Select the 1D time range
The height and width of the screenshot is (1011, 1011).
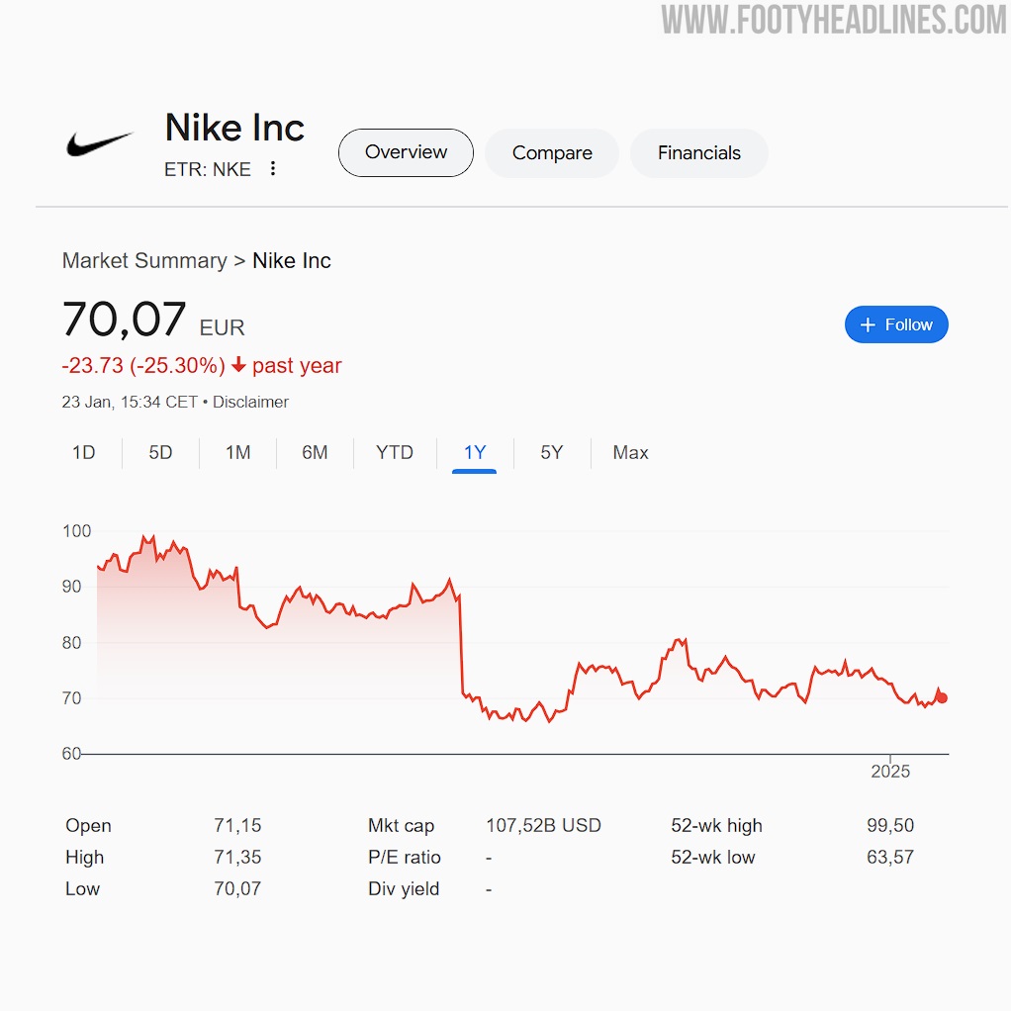[84, 453]
